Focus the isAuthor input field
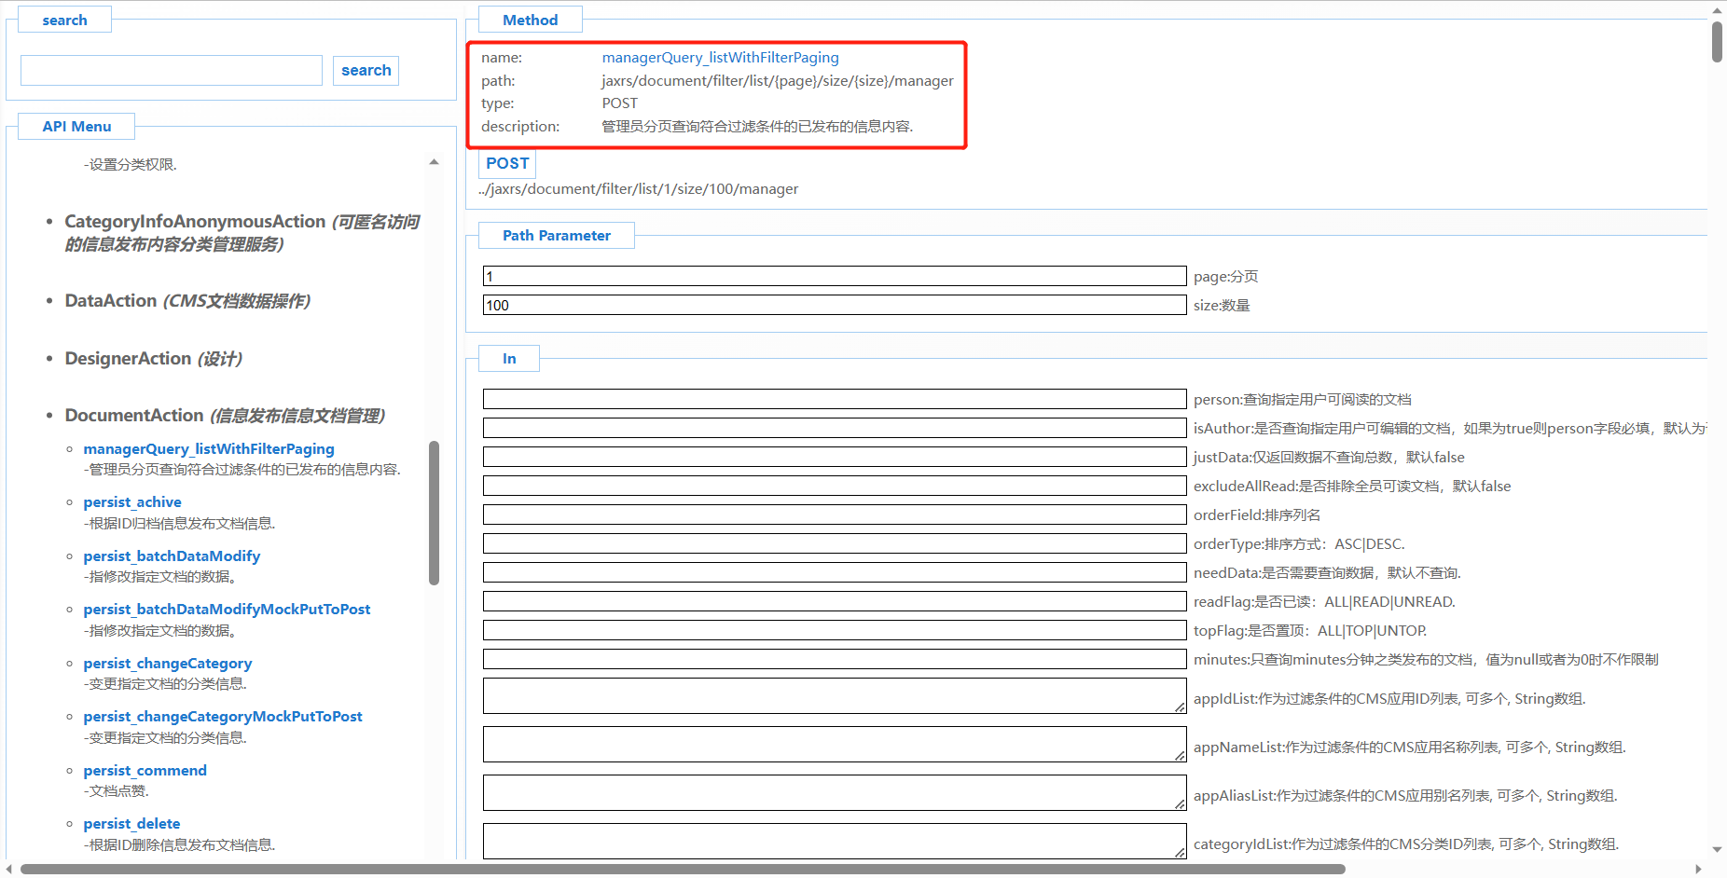 [x=835, y=429]
